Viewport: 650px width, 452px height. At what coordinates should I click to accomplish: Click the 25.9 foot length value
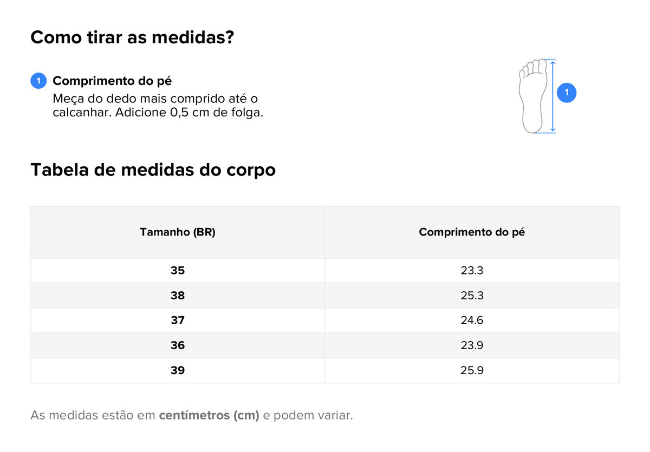pos(472,370)
